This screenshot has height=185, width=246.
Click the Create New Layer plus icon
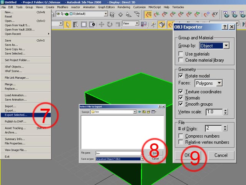click(x=120, y=15)
